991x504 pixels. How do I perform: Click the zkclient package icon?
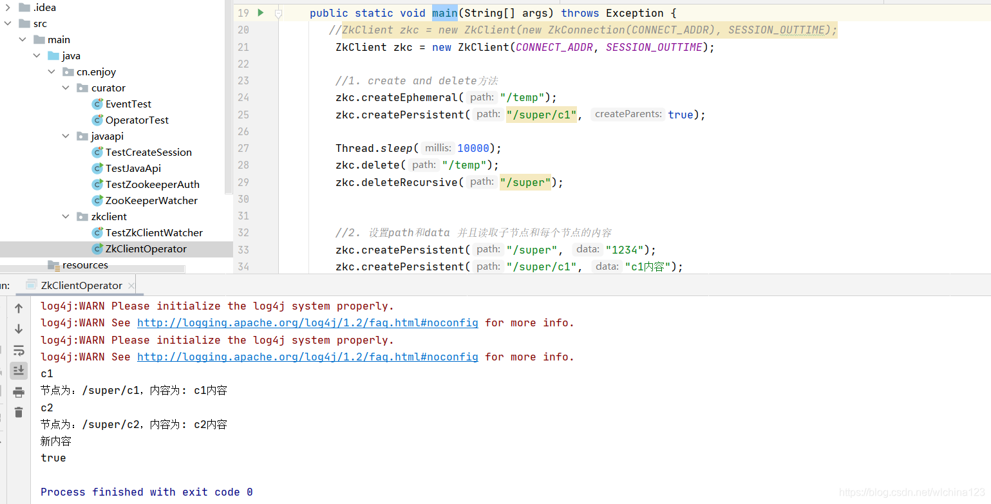[x=82, y=216]
